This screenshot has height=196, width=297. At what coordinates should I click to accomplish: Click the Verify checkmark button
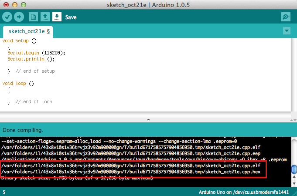pyautogui.click(x=7, y=17)
